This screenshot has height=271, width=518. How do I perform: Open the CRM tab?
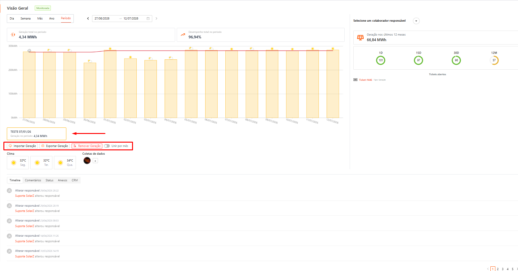(x=75, y=180)
